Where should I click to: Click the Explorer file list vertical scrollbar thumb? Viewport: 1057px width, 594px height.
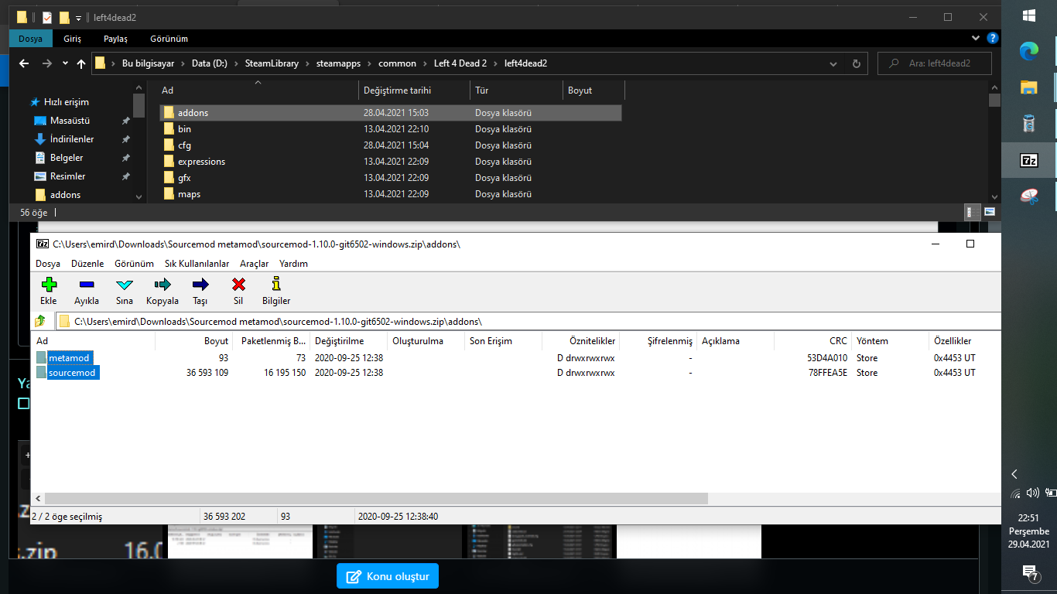pos(995,101)
